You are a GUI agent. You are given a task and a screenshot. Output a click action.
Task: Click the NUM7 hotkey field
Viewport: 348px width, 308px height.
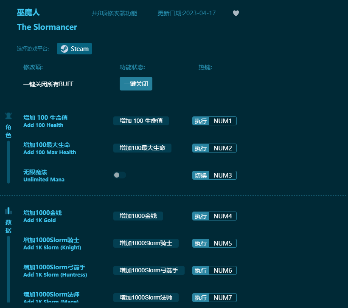(x=223, y=297)
